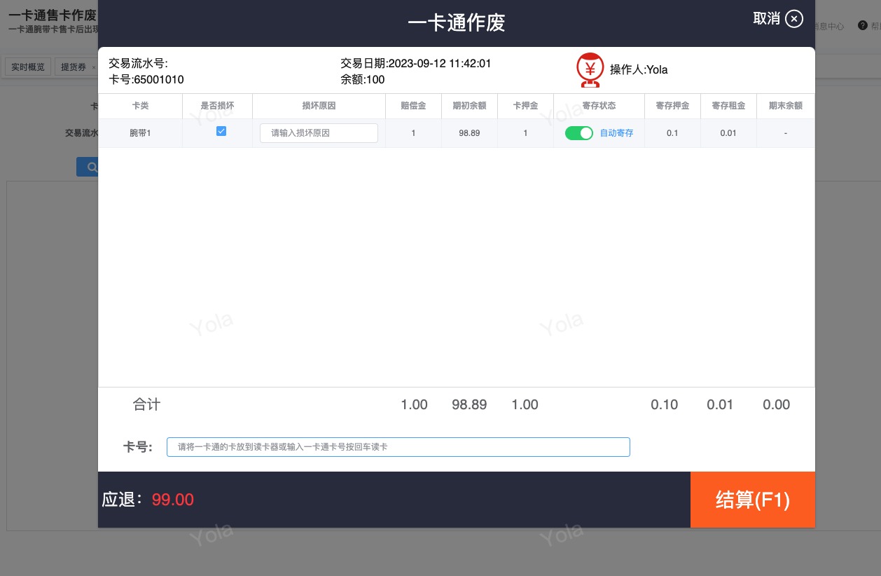
Task: Click the 寄存押金 column header
Action: coord(672,106)
